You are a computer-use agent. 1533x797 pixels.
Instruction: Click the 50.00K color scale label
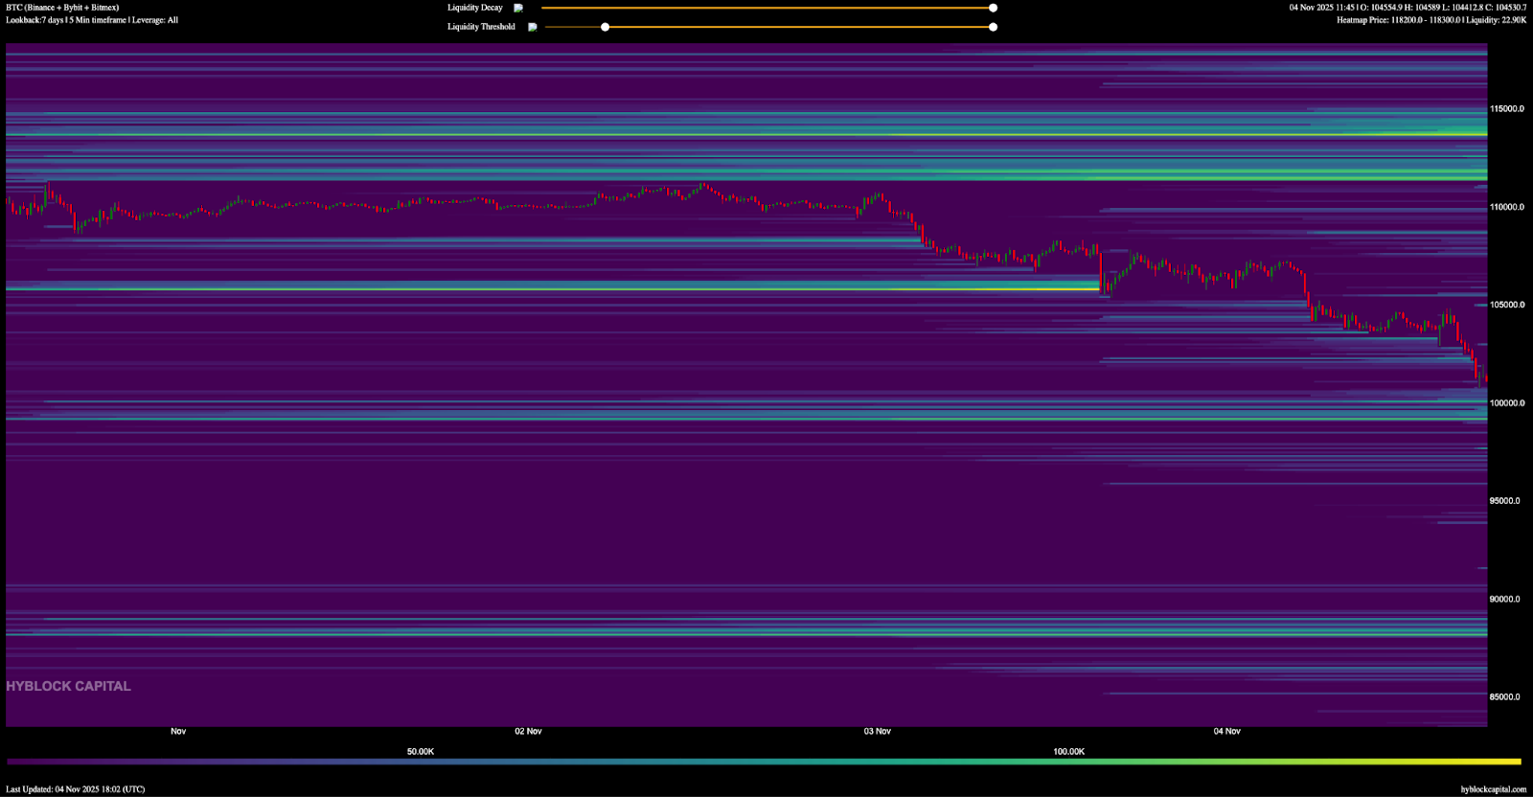tap(420, 751)
